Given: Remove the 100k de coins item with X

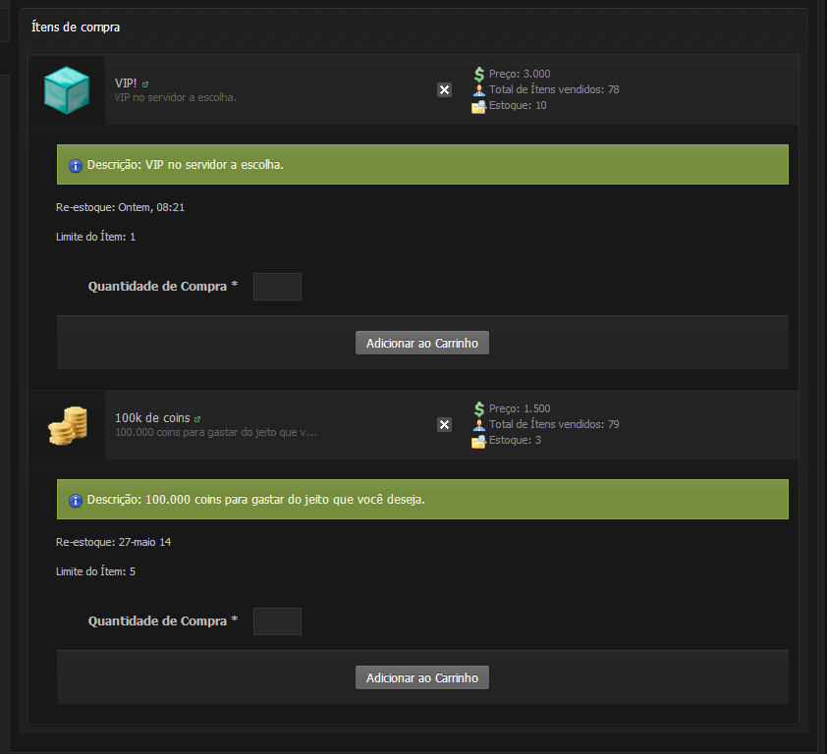Looking at the screenshot, I should 445,425.
